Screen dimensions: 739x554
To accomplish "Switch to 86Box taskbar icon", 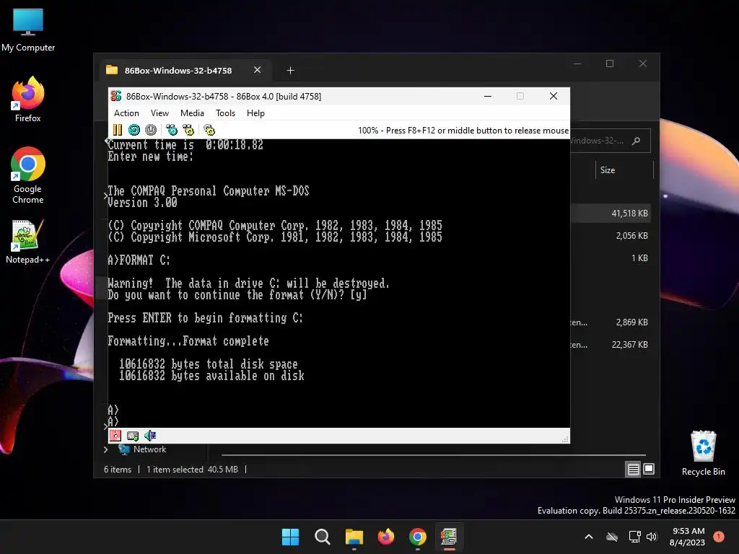I will [x=449, y=537].
